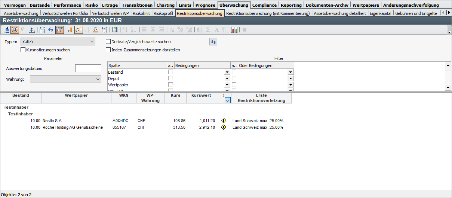
Task: Open the Typen dropdown showing <alle>
Action: click(x=58, y=42)
